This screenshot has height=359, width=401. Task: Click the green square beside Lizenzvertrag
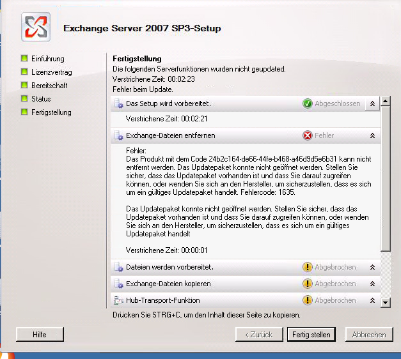[24, 72]
